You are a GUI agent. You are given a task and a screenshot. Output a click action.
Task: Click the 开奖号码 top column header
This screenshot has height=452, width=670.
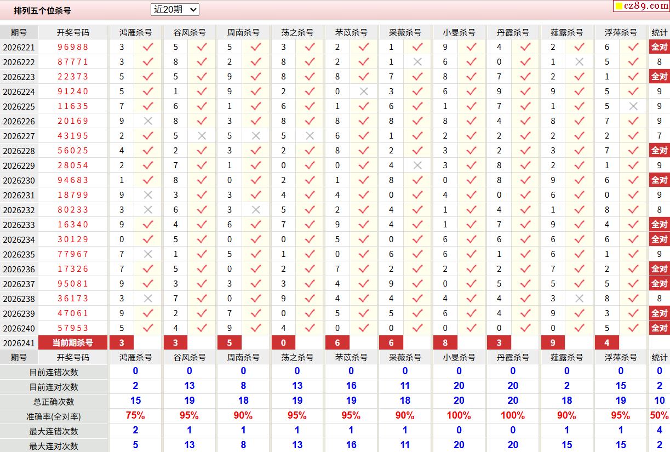[73, 32]
